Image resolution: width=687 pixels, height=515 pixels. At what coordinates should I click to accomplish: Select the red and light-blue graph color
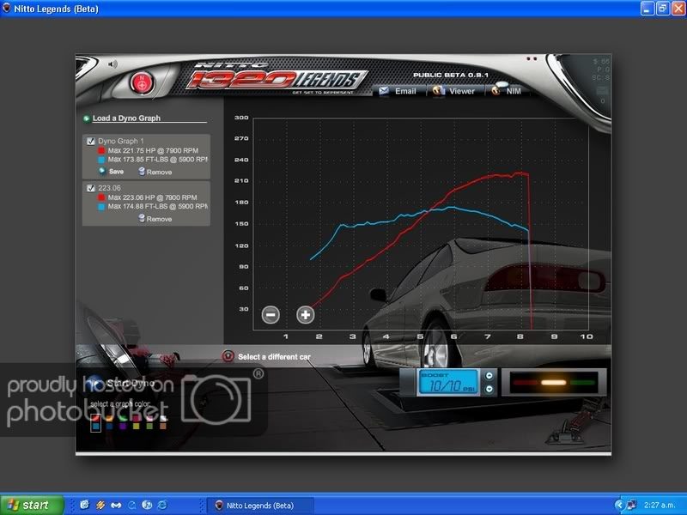(x=95, y=422)
